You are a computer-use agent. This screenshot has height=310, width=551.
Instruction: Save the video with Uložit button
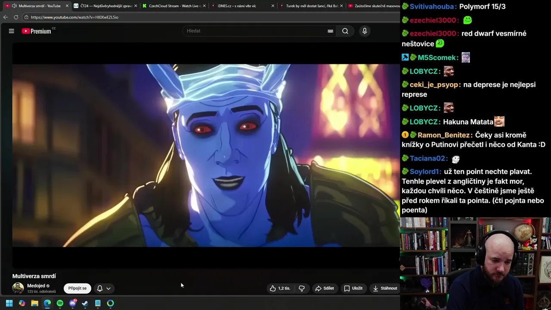click(x=353, y=288)
